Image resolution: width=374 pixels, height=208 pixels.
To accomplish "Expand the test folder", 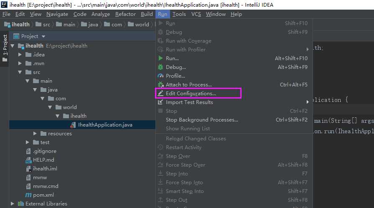I will tap(28, 142).
